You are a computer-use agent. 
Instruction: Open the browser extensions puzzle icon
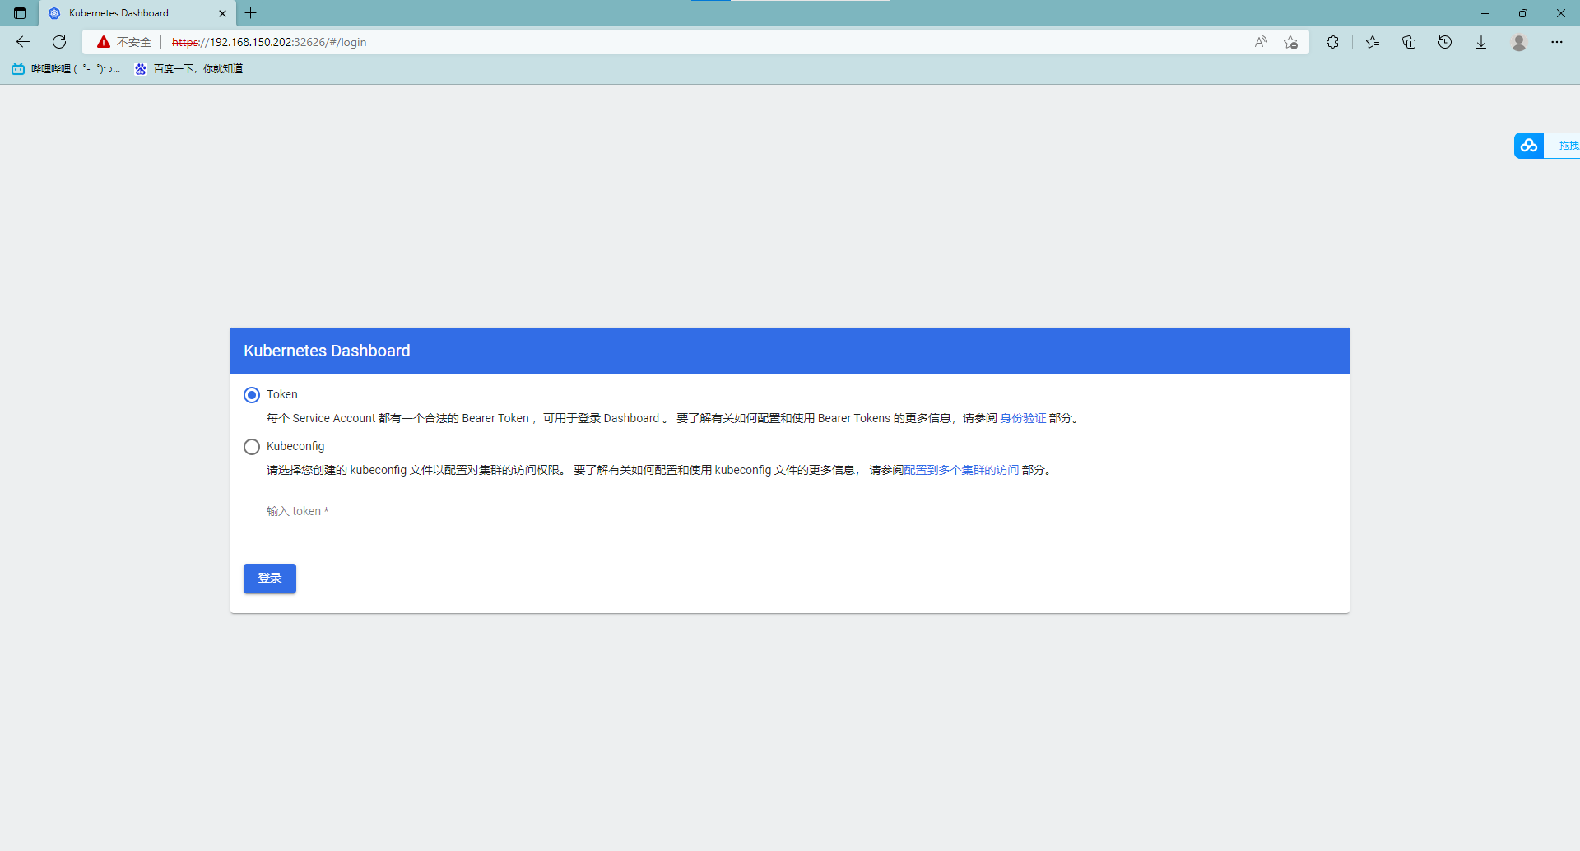click(1332, 42)
